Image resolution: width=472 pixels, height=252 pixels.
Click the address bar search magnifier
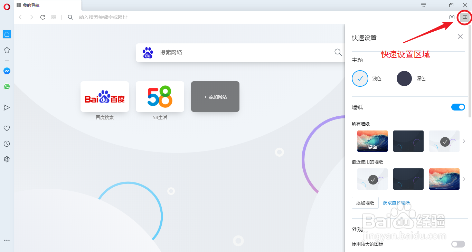pos(70,17)
